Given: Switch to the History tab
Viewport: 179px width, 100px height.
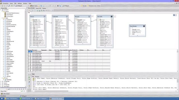Looking at the screenshot, I should [44, 8].
